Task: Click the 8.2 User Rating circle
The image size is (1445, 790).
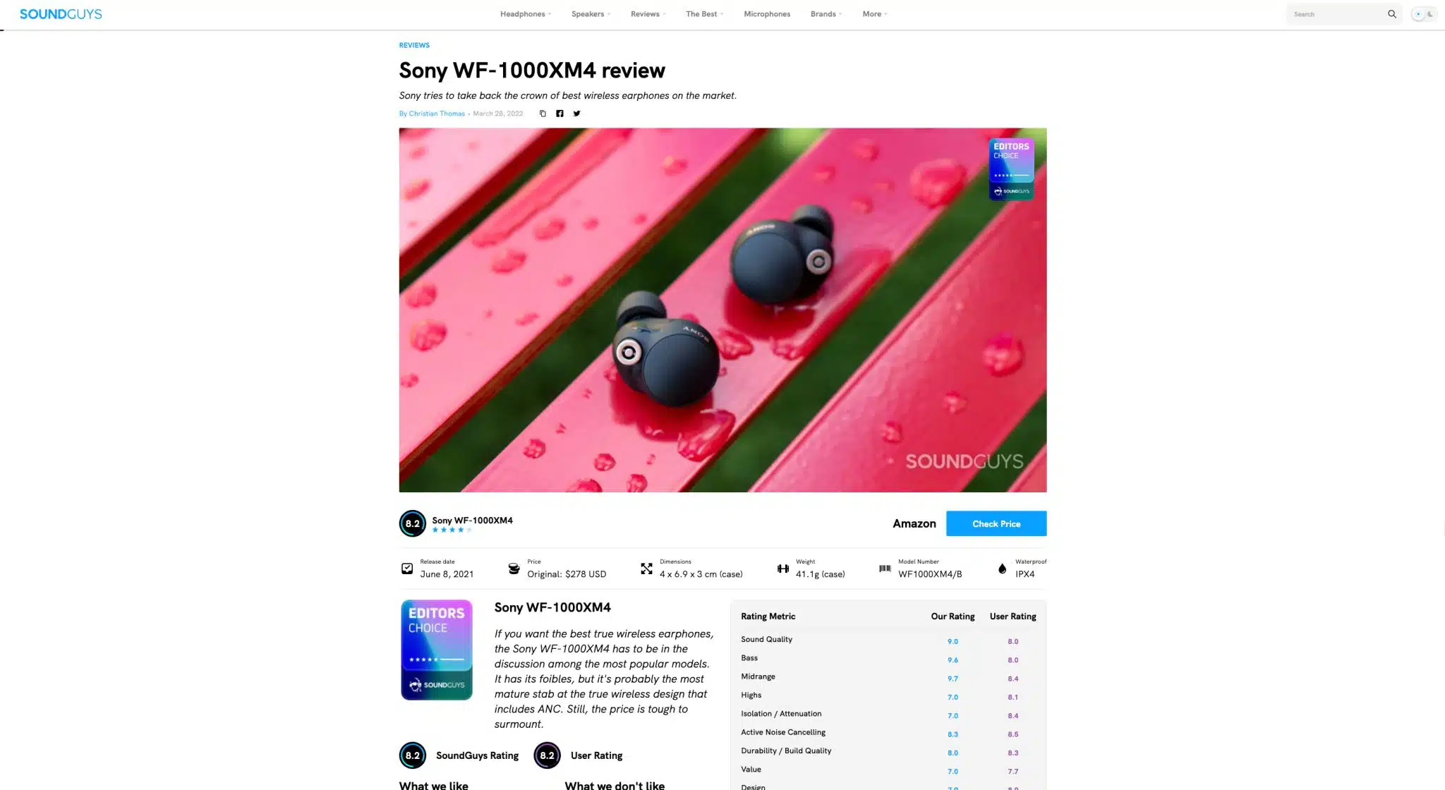Action: tap(547, 755)
